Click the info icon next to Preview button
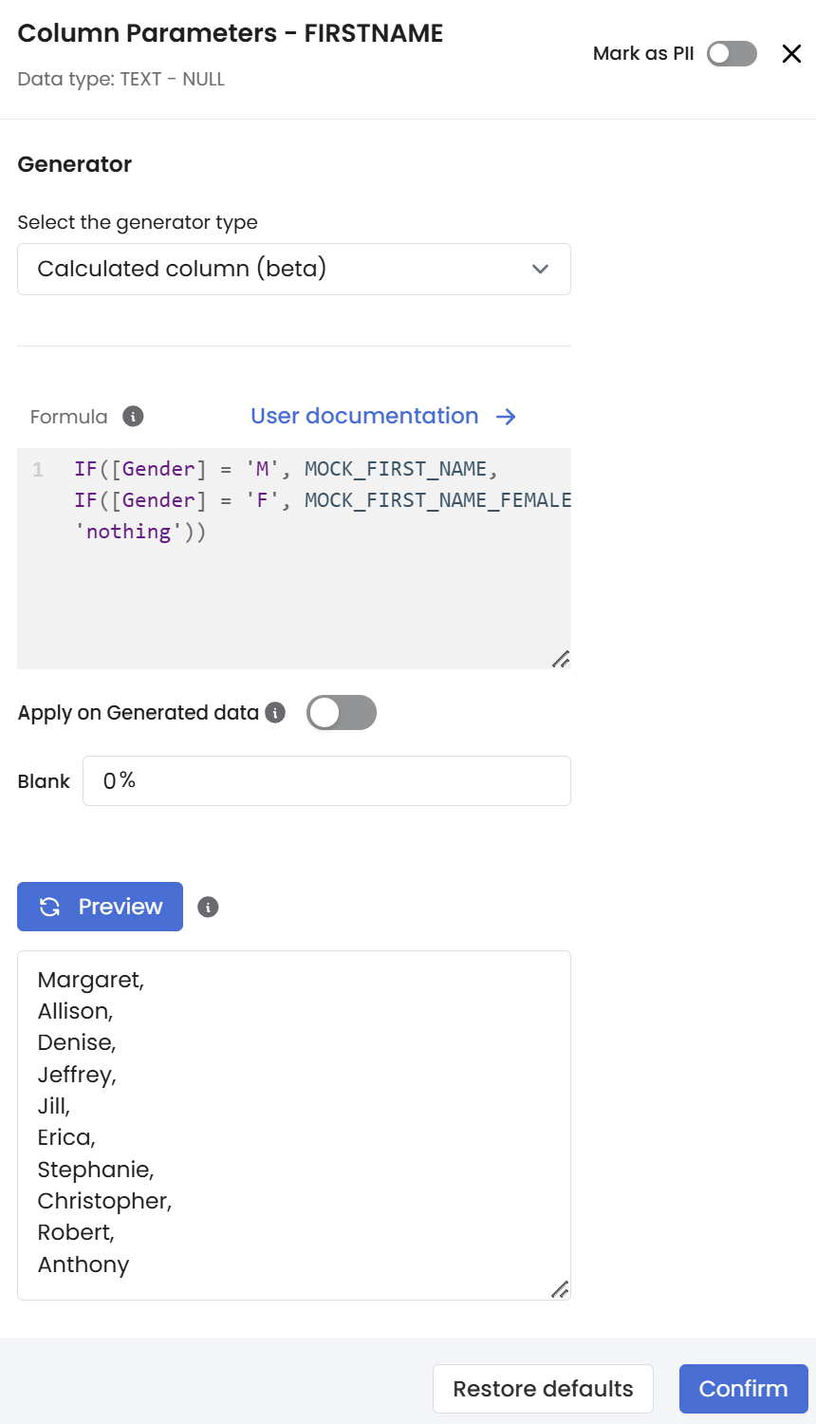The image size is (816, 1424). coord(208,908)
